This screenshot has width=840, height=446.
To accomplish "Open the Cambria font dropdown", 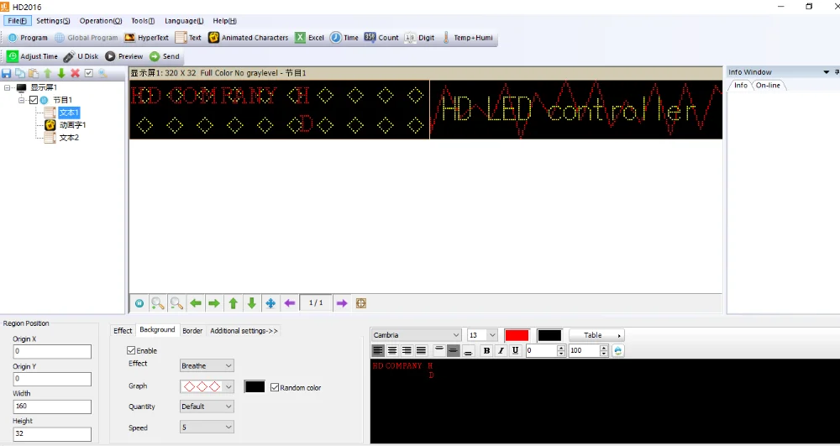I will click(x=417, y=335).
